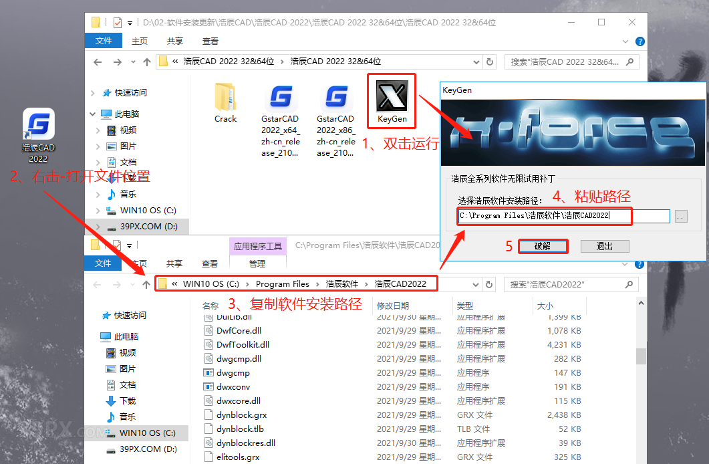
Task: Go back in upper Explorer window
Action: pos(98,62)
